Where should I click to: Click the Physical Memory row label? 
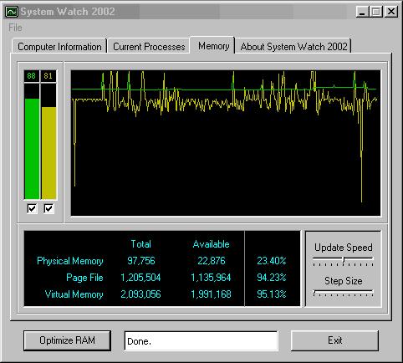[70, 261]
